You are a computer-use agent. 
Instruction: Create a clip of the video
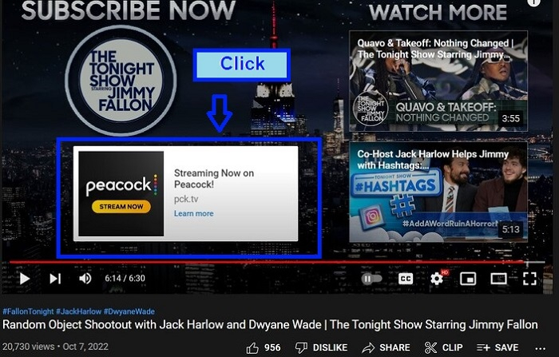pos(444,347)
